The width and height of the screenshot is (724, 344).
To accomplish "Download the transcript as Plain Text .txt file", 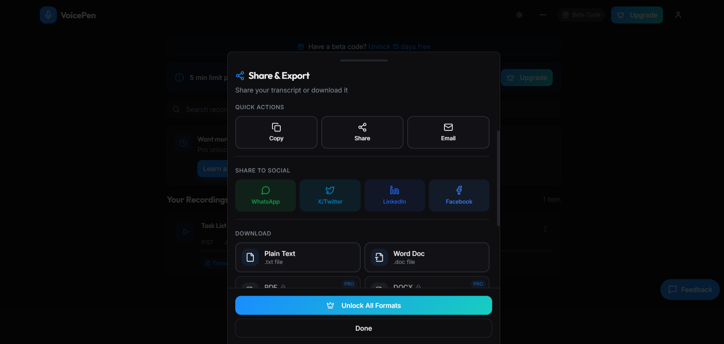I will [x=298, y=258].
